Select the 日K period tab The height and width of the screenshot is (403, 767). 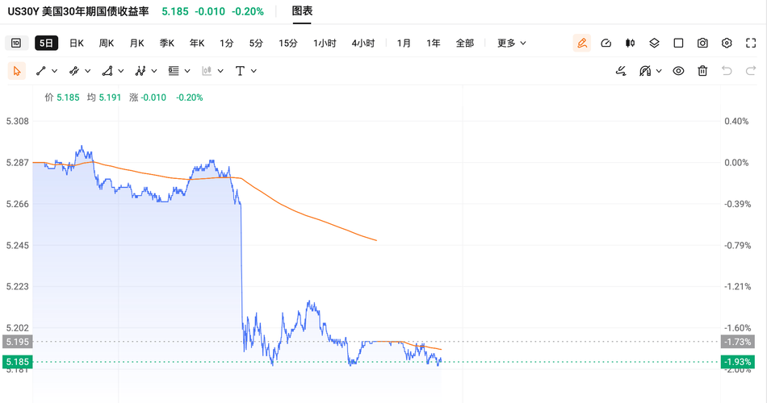point(77,43)
